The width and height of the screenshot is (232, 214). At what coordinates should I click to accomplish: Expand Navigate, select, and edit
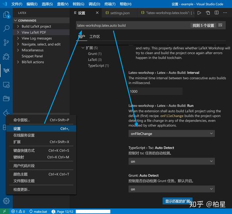(41, 44)
